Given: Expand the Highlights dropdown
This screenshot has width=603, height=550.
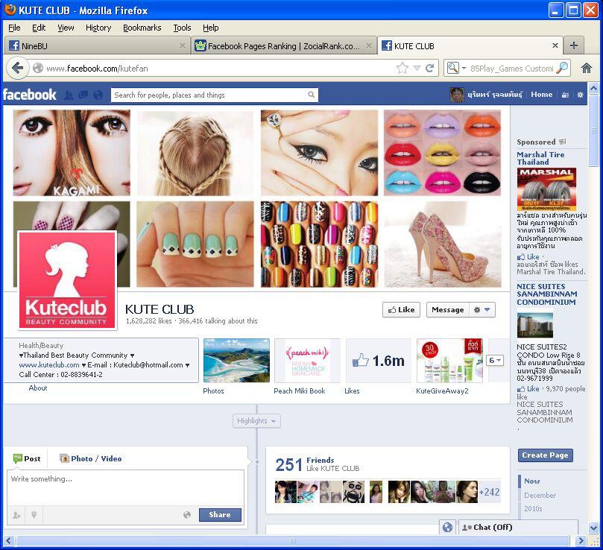Looking at the screenshot, I should click(x=256, y=421).
